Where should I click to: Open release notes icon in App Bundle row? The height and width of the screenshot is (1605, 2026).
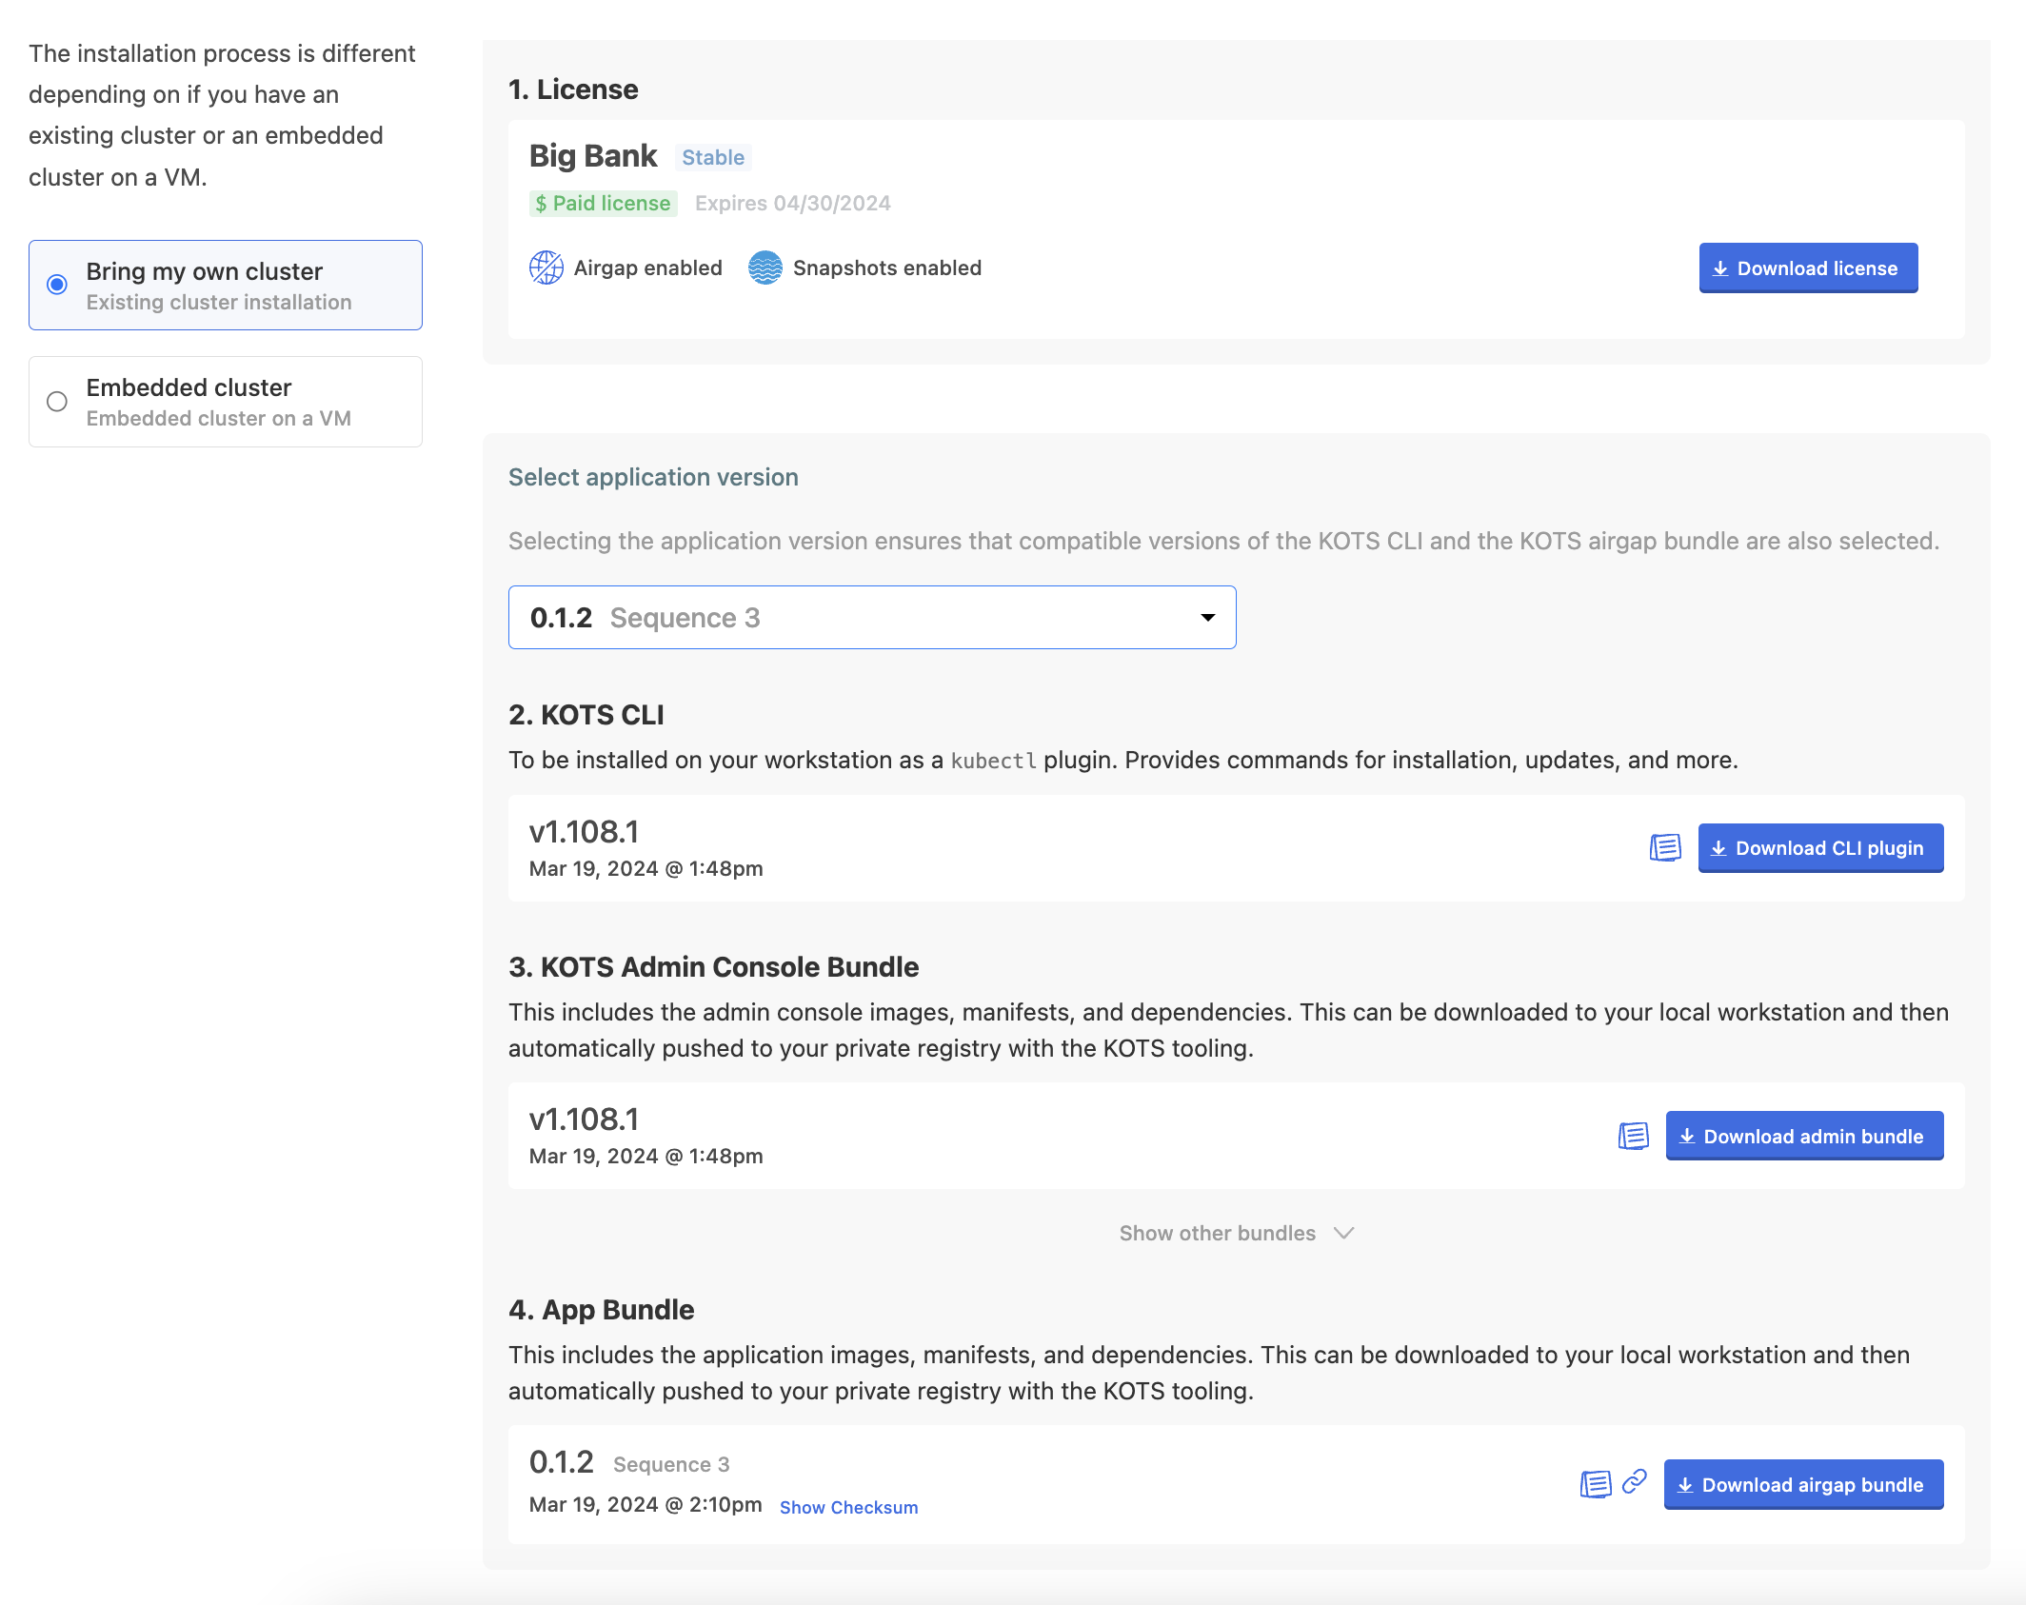pos(1596,1483)
